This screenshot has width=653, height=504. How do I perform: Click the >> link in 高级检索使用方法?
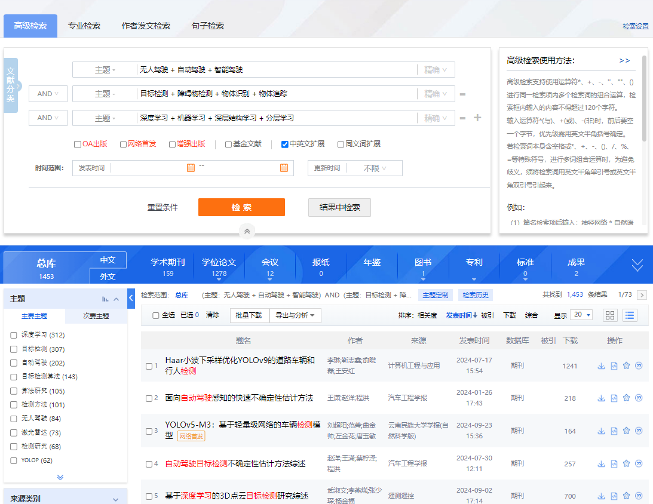click(624, 61)
